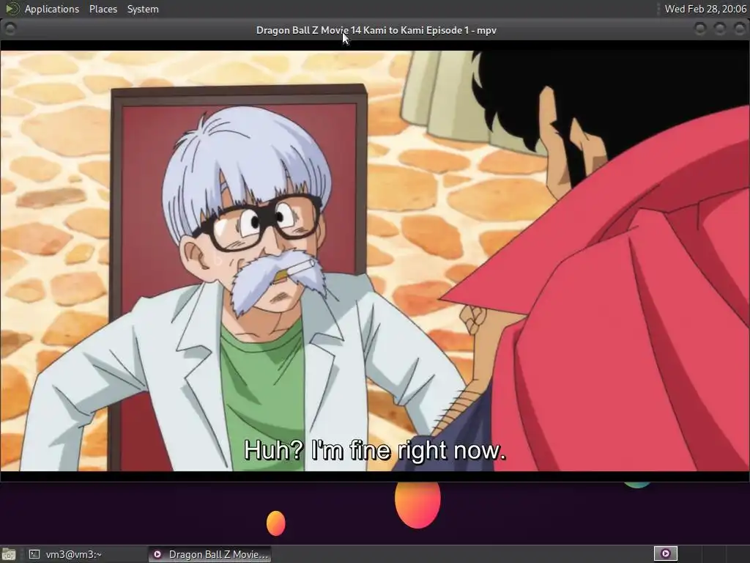Click terminal icon on vm3@vm3 taskbar entry

pos(34,554)
